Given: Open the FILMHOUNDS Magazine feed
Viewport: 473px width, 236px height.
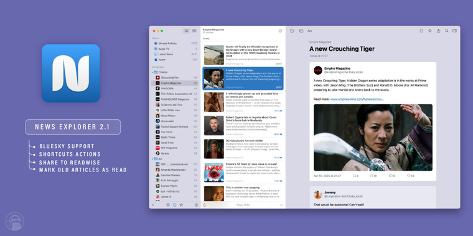Looking at the screenshot, I should point(176,99).
